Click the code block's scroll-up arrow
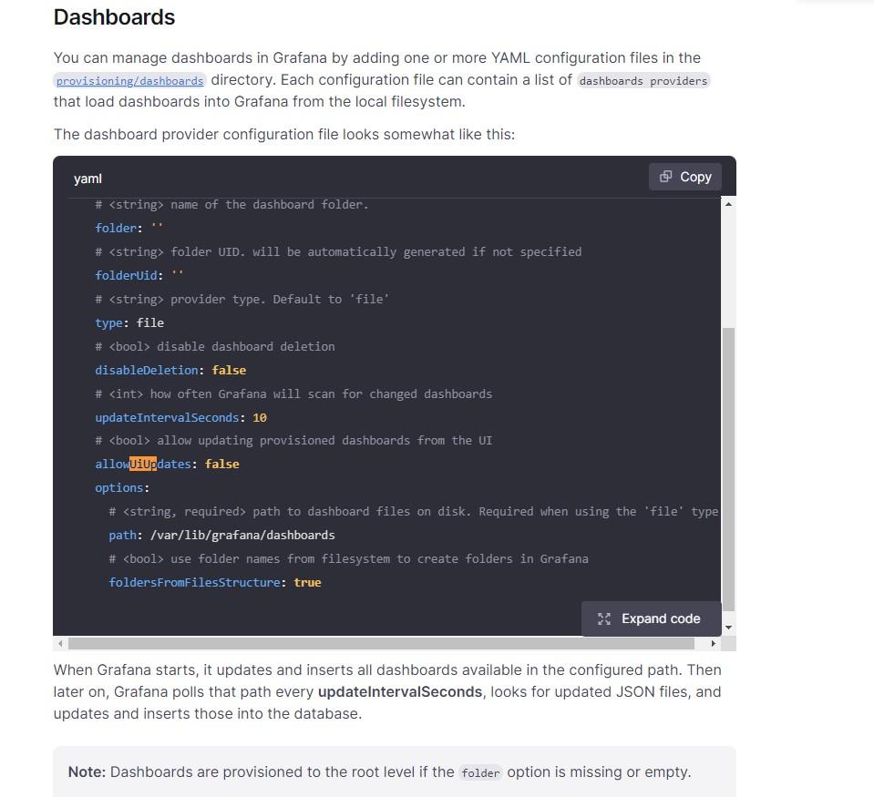This screenshot has height=797, width=874. click(x=728, y=204)
